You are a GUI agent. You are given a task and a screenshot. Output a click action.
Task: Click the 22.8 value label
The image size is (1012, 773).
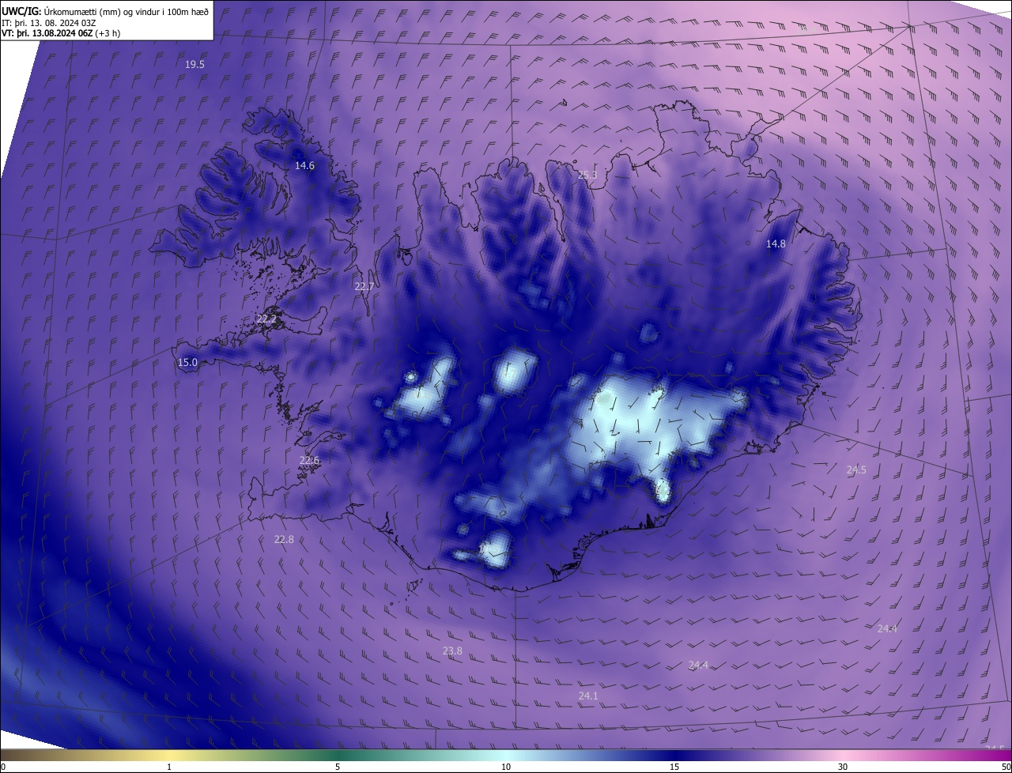(284, 540)
